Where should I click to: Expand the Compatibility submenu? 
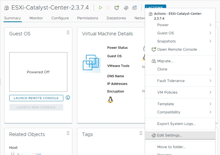pos(180,112)
